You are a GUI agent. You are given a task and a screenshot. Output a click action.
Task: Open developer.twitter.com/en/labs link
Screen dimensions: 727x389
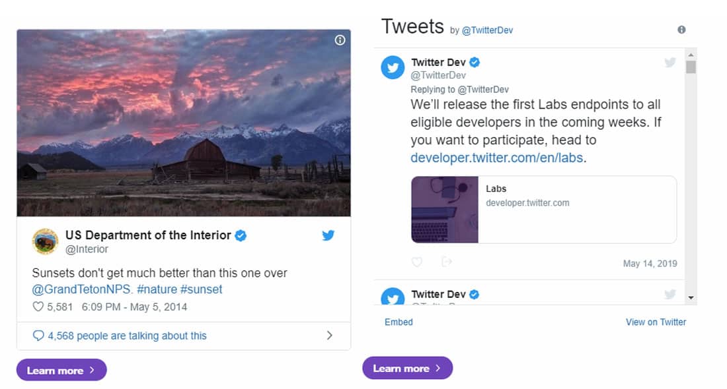coord(496,158)
